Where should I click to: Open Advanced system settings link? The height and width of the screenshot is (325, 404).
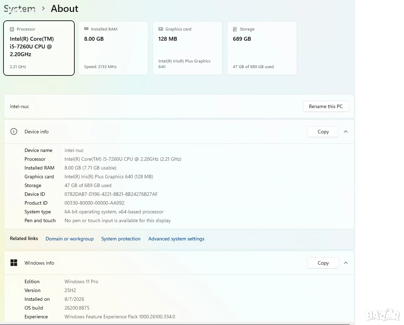pyautogui.click(x=176, y=239)
